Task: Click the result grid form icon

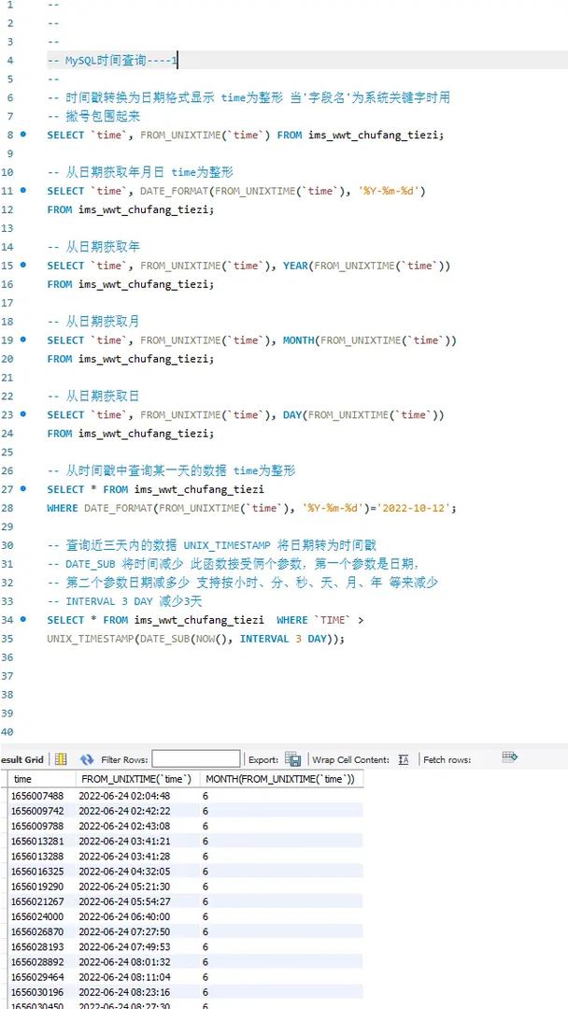Action: [x=61, y=759]
